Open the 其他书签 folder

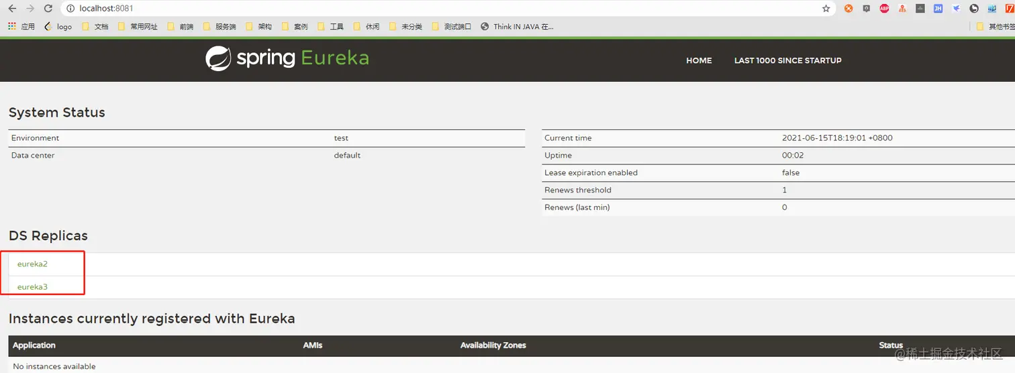click(x=996, y=27)
